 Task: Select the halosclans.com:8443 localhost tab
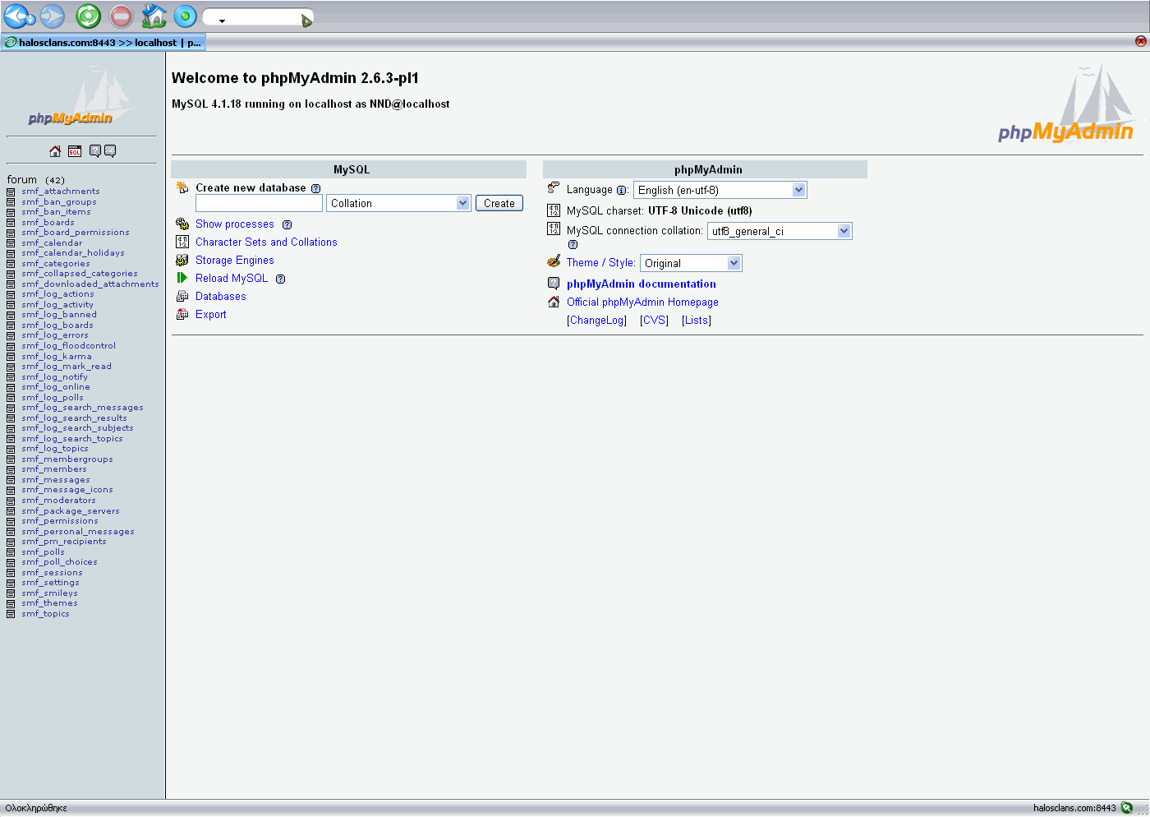(103, 42)
